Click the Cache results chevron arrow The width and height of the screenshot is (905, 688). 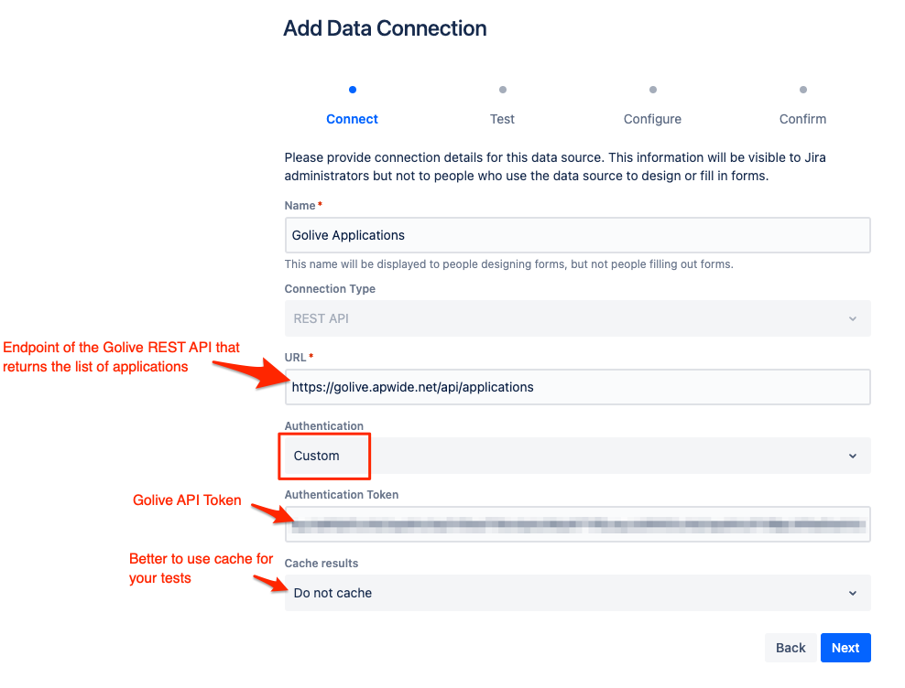pos(853,593)
